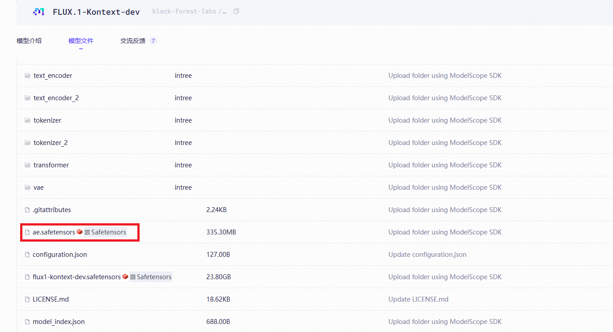Open the commit message on tokenizer row
The image size is (613, 332).
pyautogui.click(x=445, y=120)
